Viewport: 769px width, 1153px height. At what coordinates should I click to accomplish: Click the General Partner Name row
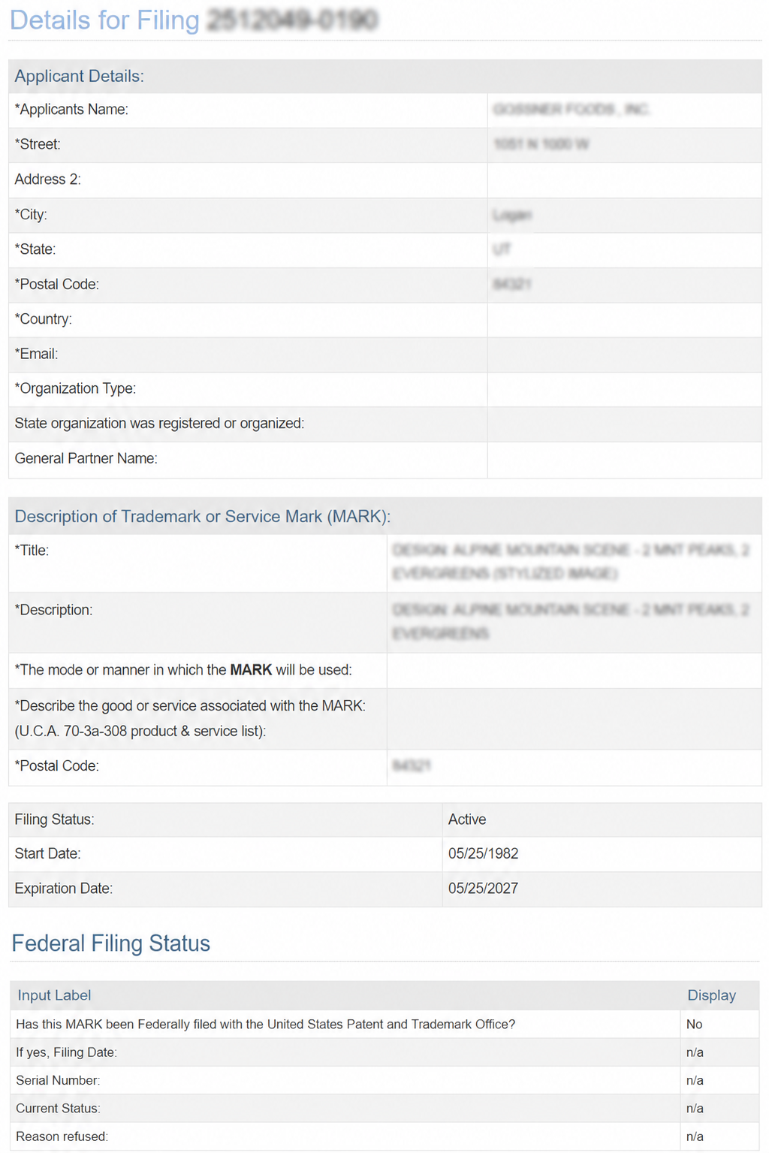384,459
